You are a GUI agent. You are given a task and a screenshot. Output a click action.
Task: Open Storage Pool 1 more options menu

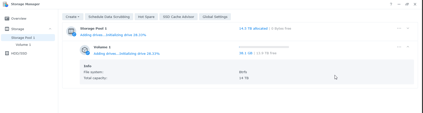point(399,28)
